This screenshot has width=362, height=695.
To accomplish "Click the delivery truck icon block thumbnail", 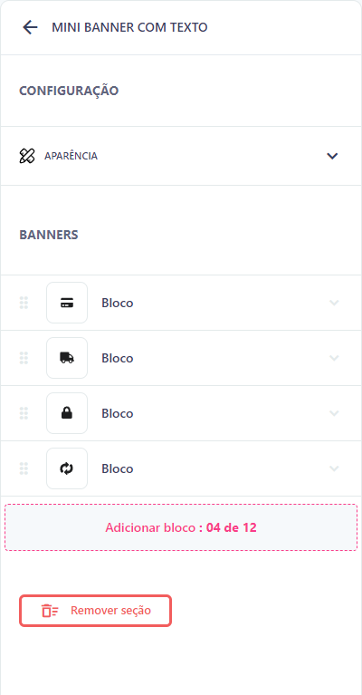I will [x=67, y=358].
